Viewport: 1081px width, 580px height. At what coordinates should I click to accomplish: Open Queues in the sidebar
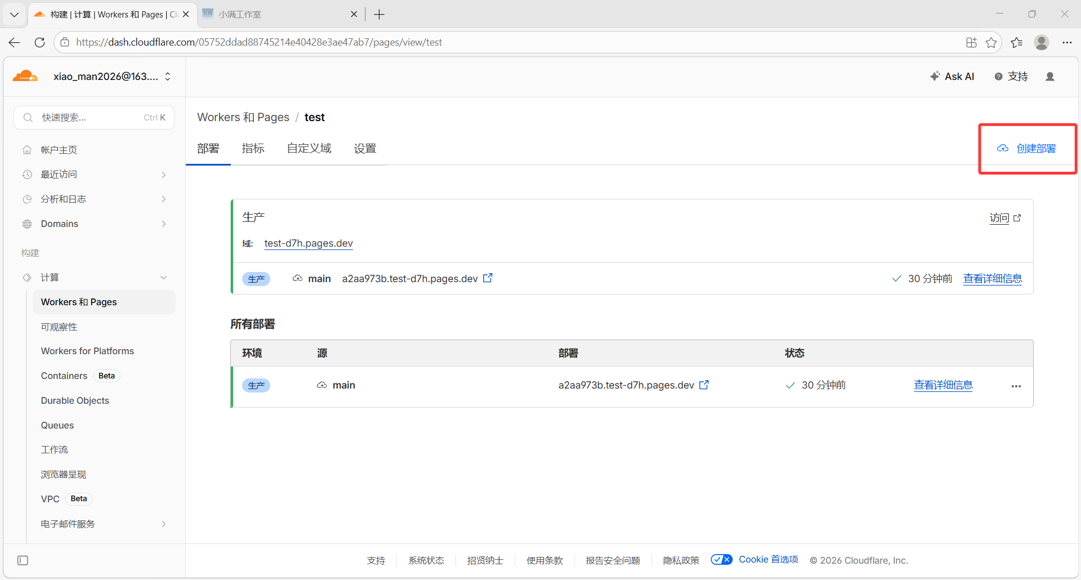[x=57, y=426]
